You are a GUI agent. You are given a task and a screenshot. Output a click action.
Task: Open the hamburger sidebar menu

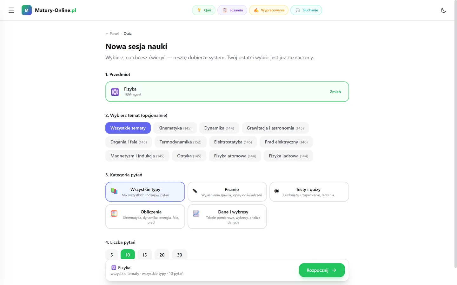pos(11,10)
